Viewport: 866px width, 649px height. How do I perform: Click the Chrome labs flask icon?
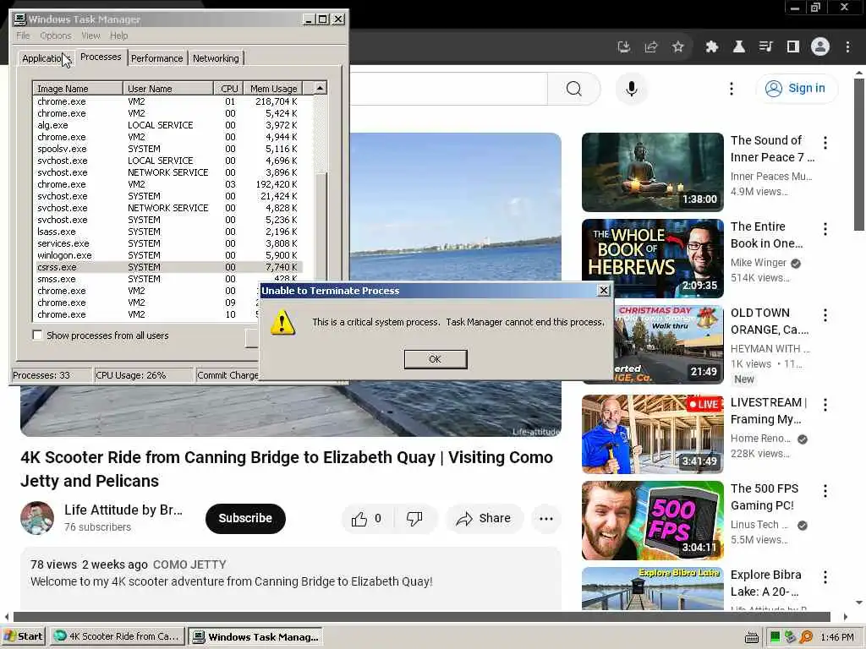(738, 47)
